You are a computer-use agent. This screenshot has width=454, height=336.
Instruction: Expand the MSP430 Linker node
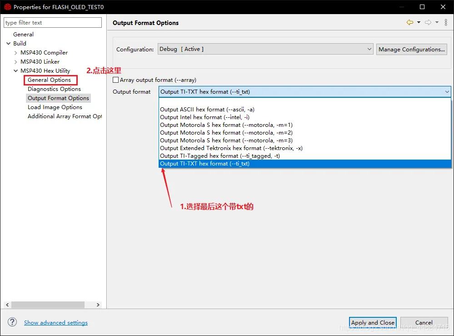[x=15, y=62]
